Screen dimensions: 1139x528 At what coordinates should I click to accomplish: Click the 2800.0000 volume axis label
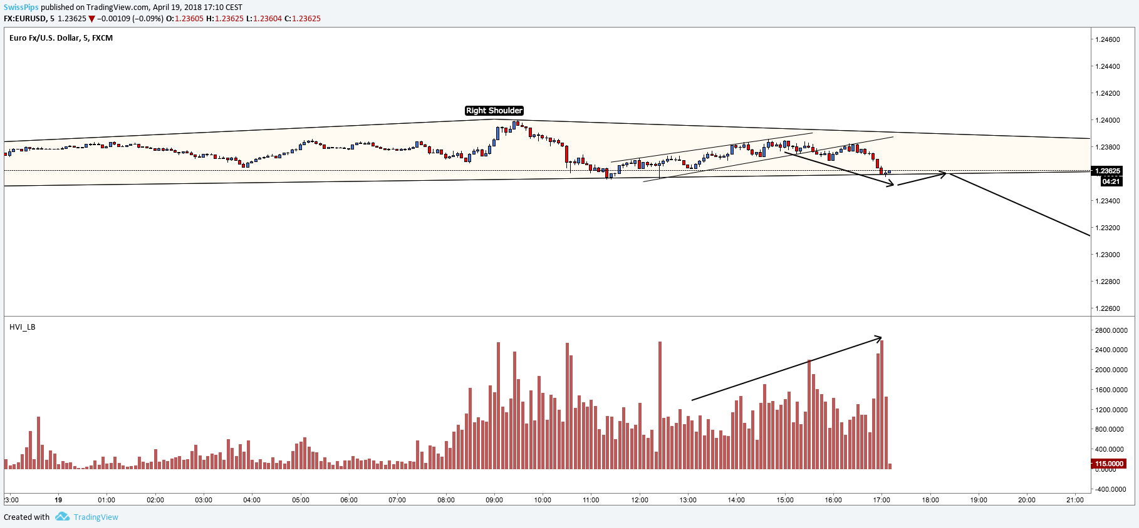(x=1111, y=330)
